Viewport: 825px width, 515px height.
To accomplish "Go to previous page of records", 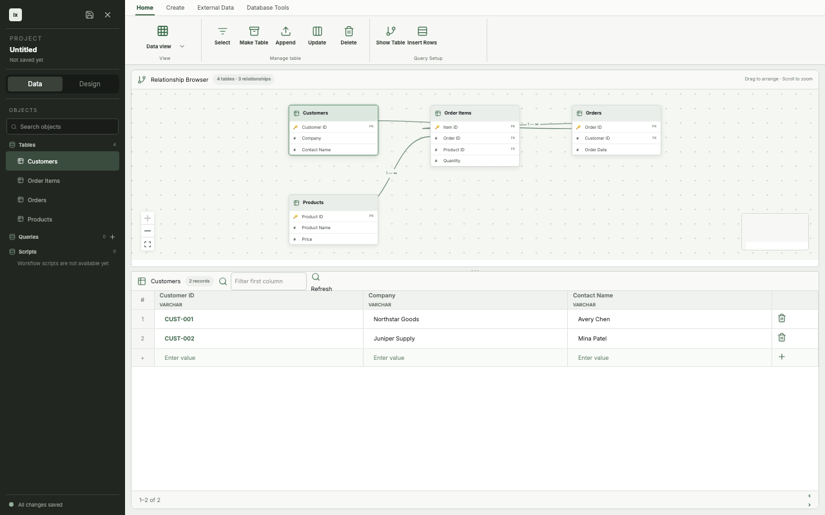I will [x=810, y=496].
